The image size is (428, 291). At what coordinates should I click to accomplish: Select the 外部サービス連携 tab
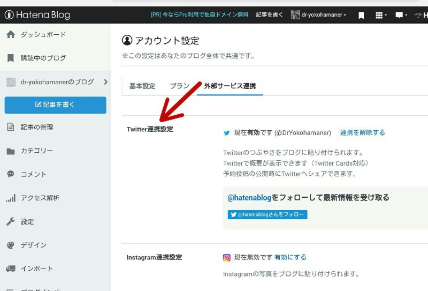[x=230, y=86]
